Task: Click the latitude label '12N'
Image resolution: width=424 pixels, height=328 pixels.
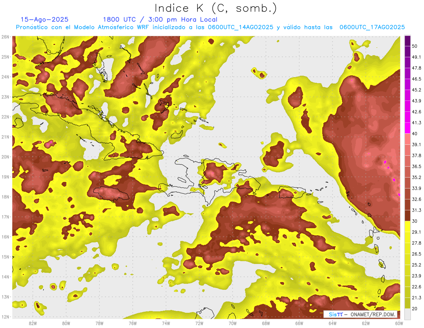Action: coord(5,317)
